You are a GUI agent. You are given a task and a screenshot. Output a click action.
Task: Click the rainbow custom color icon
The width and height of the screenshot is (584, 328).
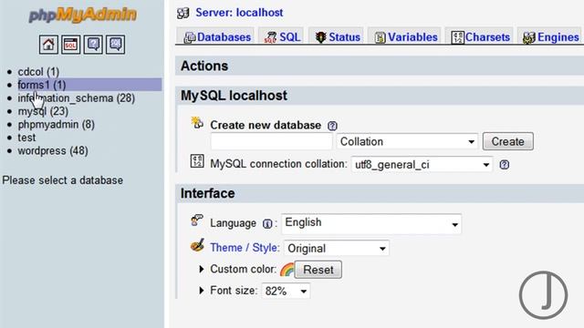point(287,270)
